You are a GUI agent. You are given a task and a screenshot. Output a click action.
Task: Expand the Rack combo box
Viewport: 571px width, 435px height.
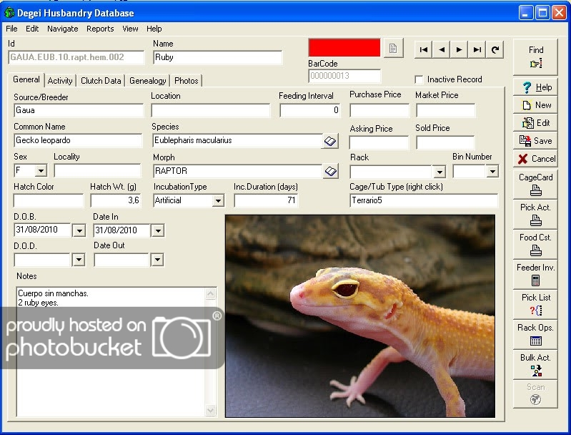pos(439,172)
